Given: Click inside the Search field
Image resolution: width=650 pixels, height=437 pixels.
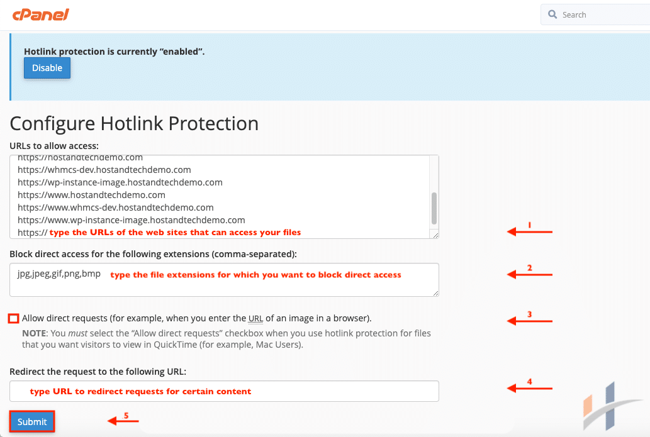Looking at the screenshot, I should [598, 14].
